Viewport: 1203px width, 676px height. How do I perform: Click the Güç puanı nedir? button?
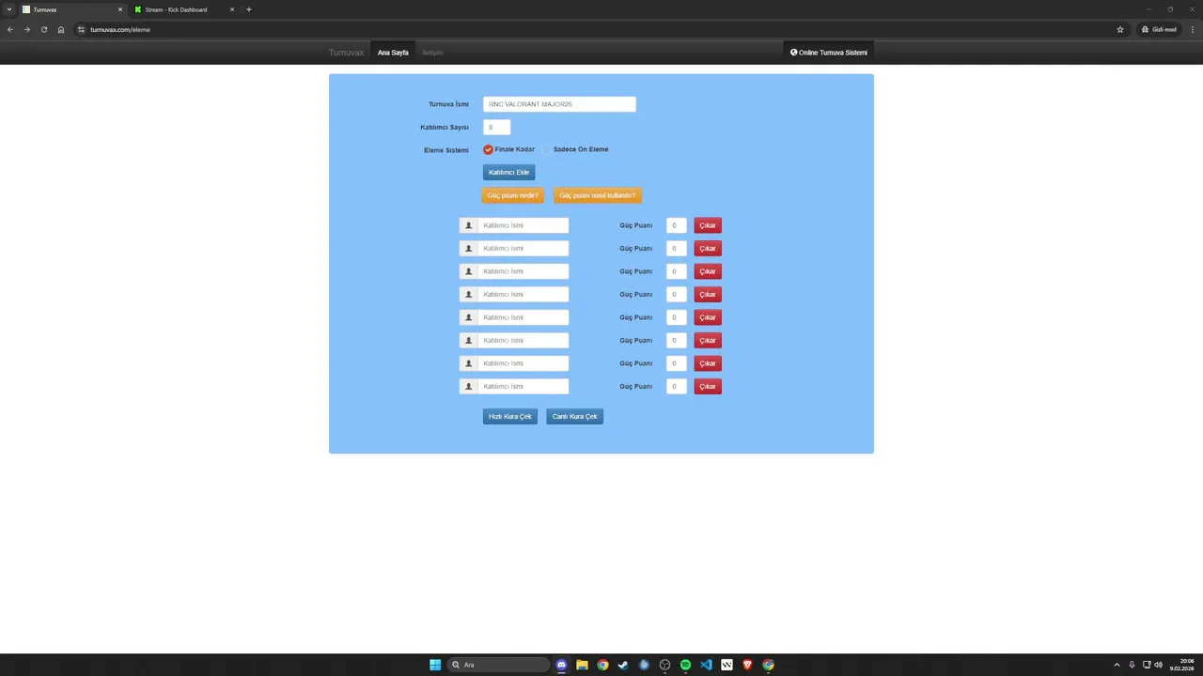pyautogui.click(x=512, y=195)
